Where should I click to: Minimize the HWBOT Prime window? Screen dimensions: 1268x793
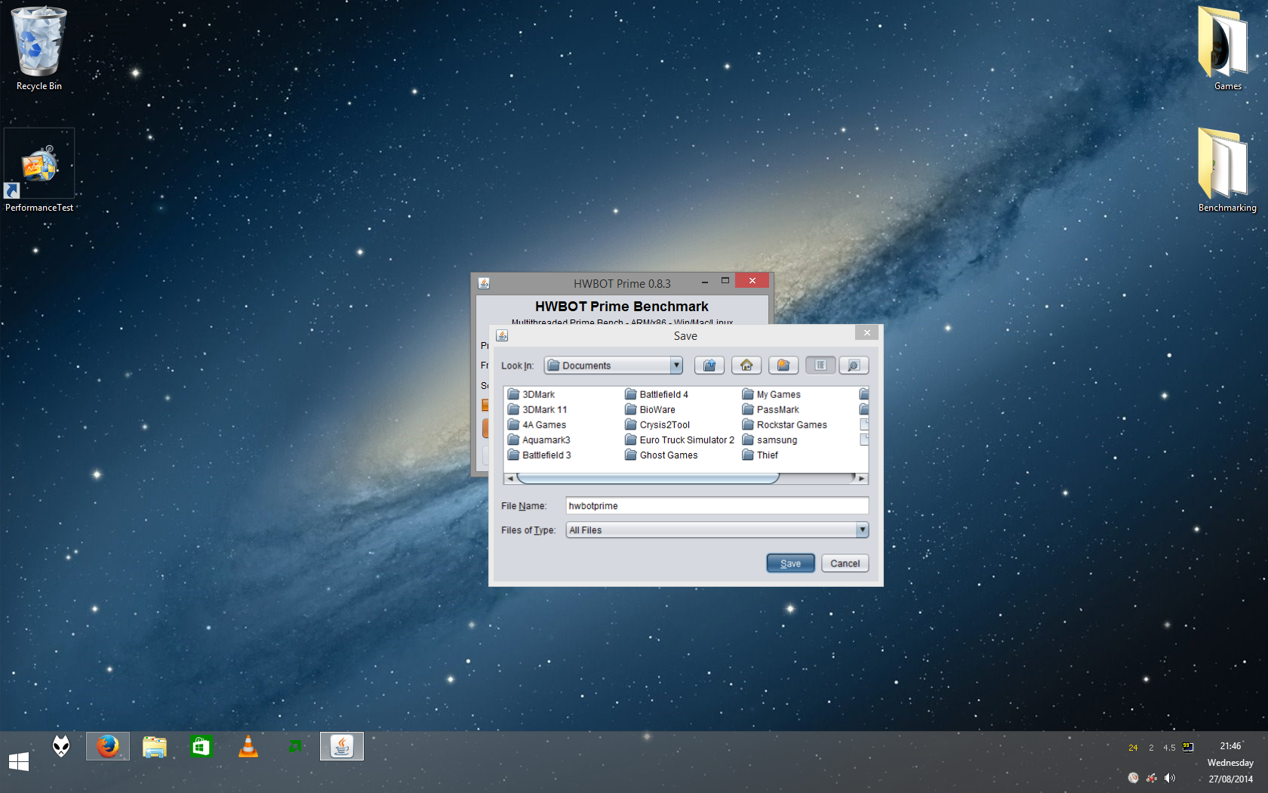(704, 282)
